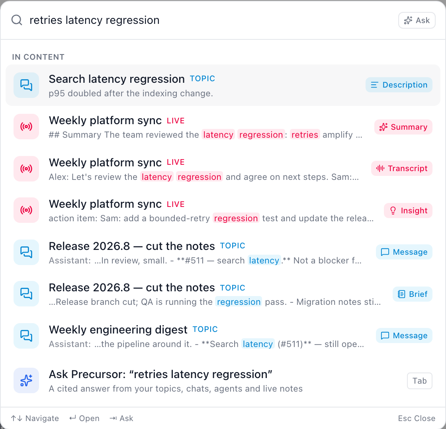Open the 'Weekly engineering digest' topic result
Viewport: 446px width, 429px height.
pyautogui.click(x=223, y=336)
